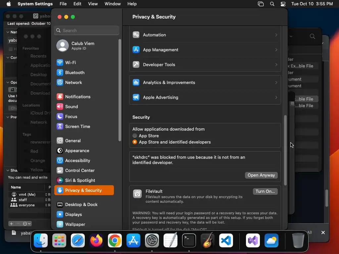Open Analytics & Improvements row
339x254 pixels.
click(x=205, y=82)
